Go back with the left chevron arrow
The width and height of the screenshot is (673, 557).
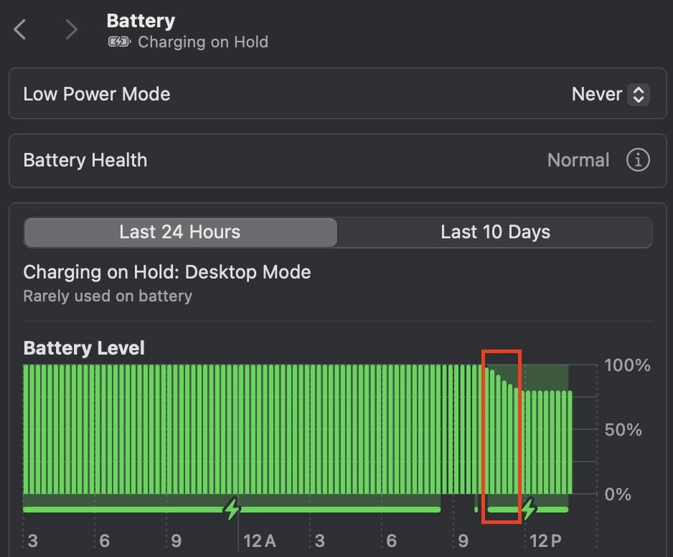20,29
